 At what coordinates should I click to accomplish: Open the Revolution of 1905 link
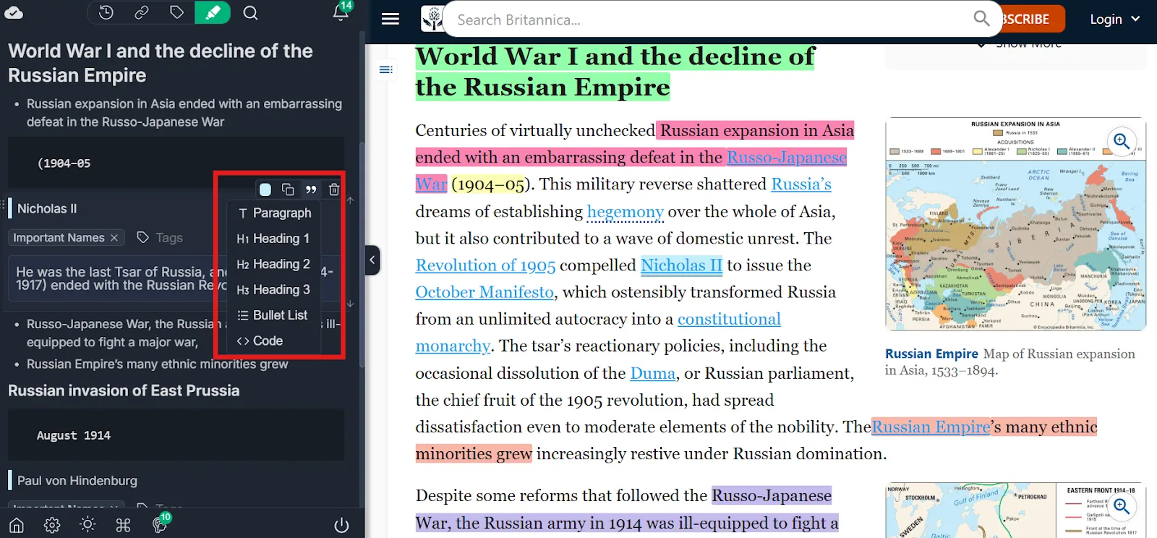(485, 265)
